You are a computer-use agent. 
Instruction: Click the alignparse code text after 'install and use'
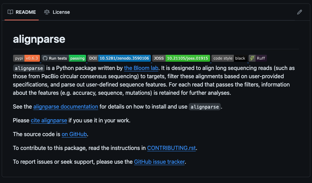(205, 107)
